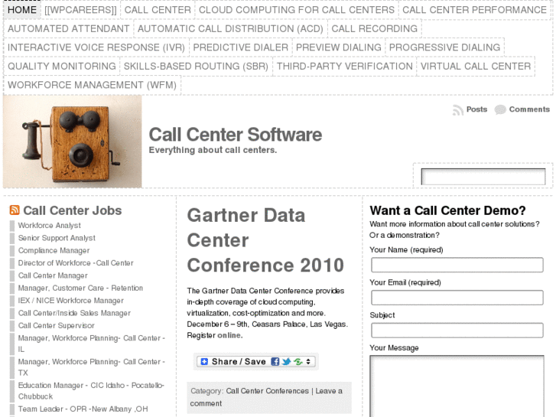
Task: Open the Senior Support Analyst job
Action: point(57,238)
